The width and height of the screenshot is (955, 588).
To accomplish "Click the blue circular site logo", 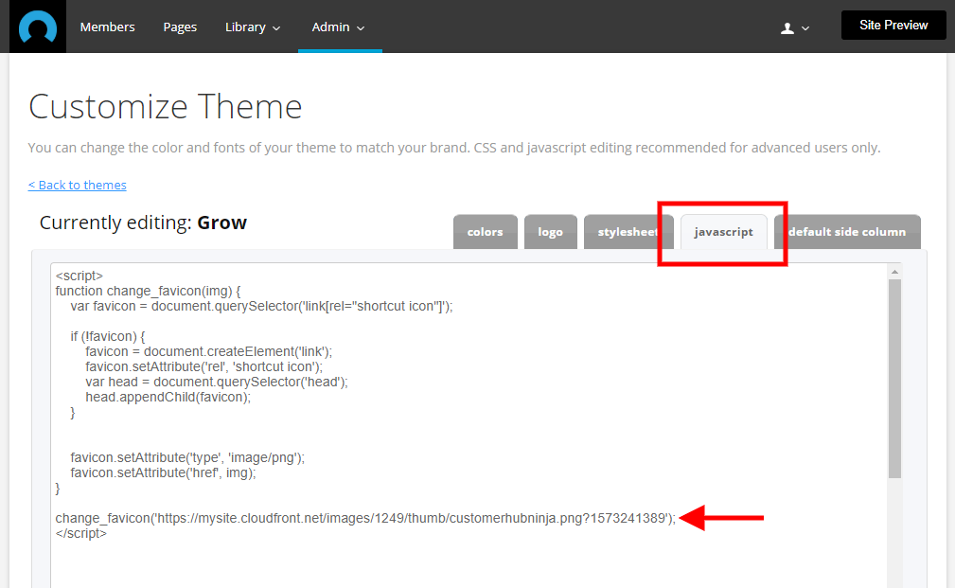I will tap(38, 27).
